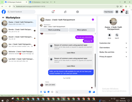Search in conversation with magnifier icon
Viewport: 132px width, 102px height.
click(x=117, y=35)
